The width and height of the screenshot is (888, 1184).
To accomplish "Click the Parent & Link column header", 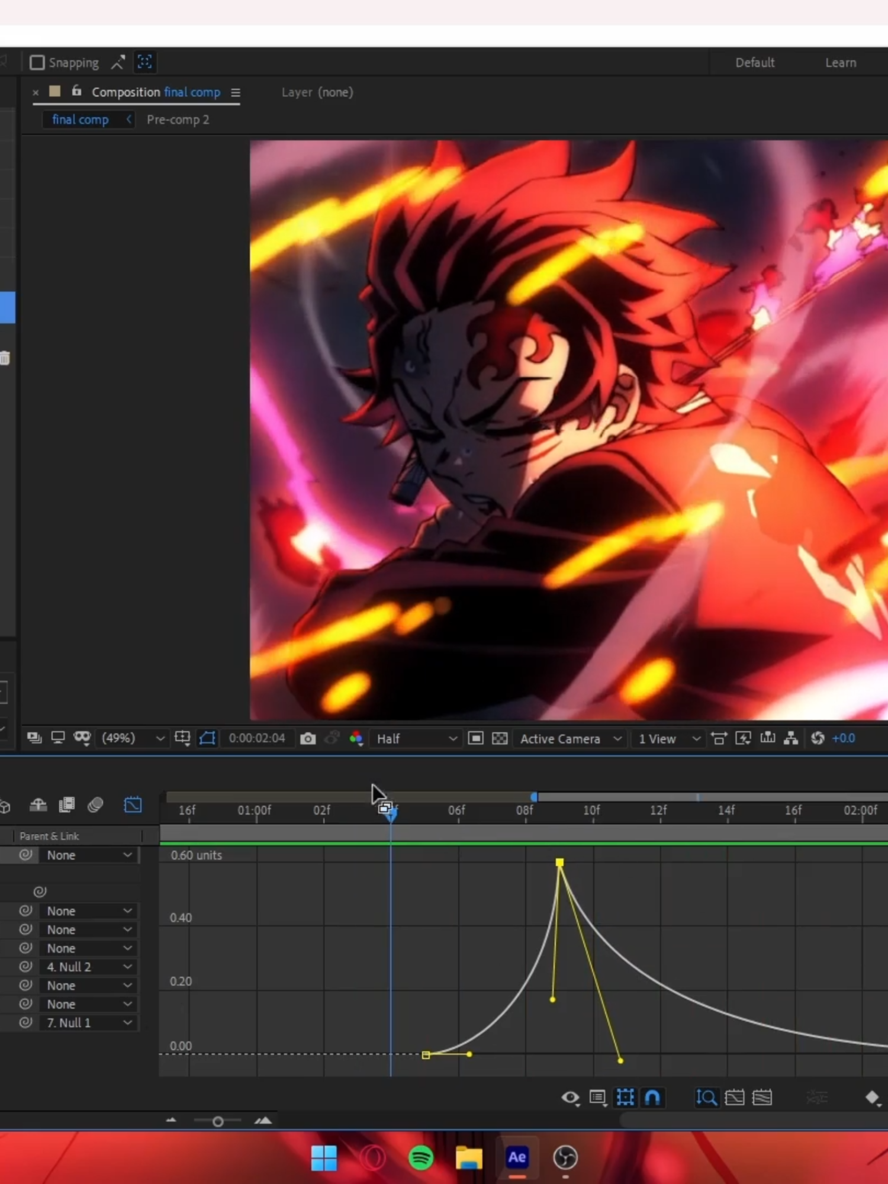I will point(49,836).
